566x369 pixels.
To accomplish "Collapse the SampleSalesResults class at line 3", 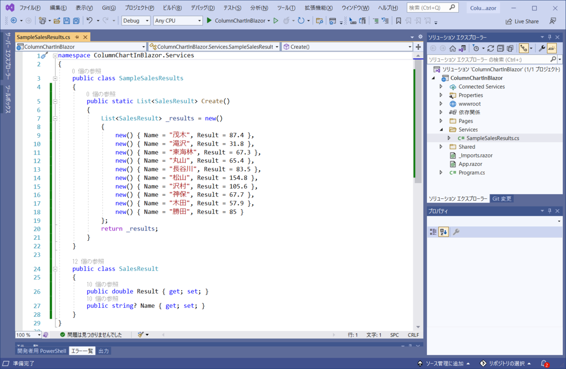I will tap(55, 78).
